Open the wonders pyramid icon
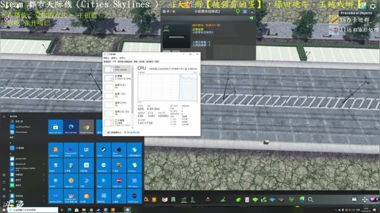The image size is (380, 213). pos(208,200)
